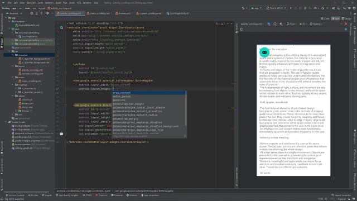Select match_parent in autocomplete popup
The height and width of the screenshot is (201, 357).
tap(149, 97)
